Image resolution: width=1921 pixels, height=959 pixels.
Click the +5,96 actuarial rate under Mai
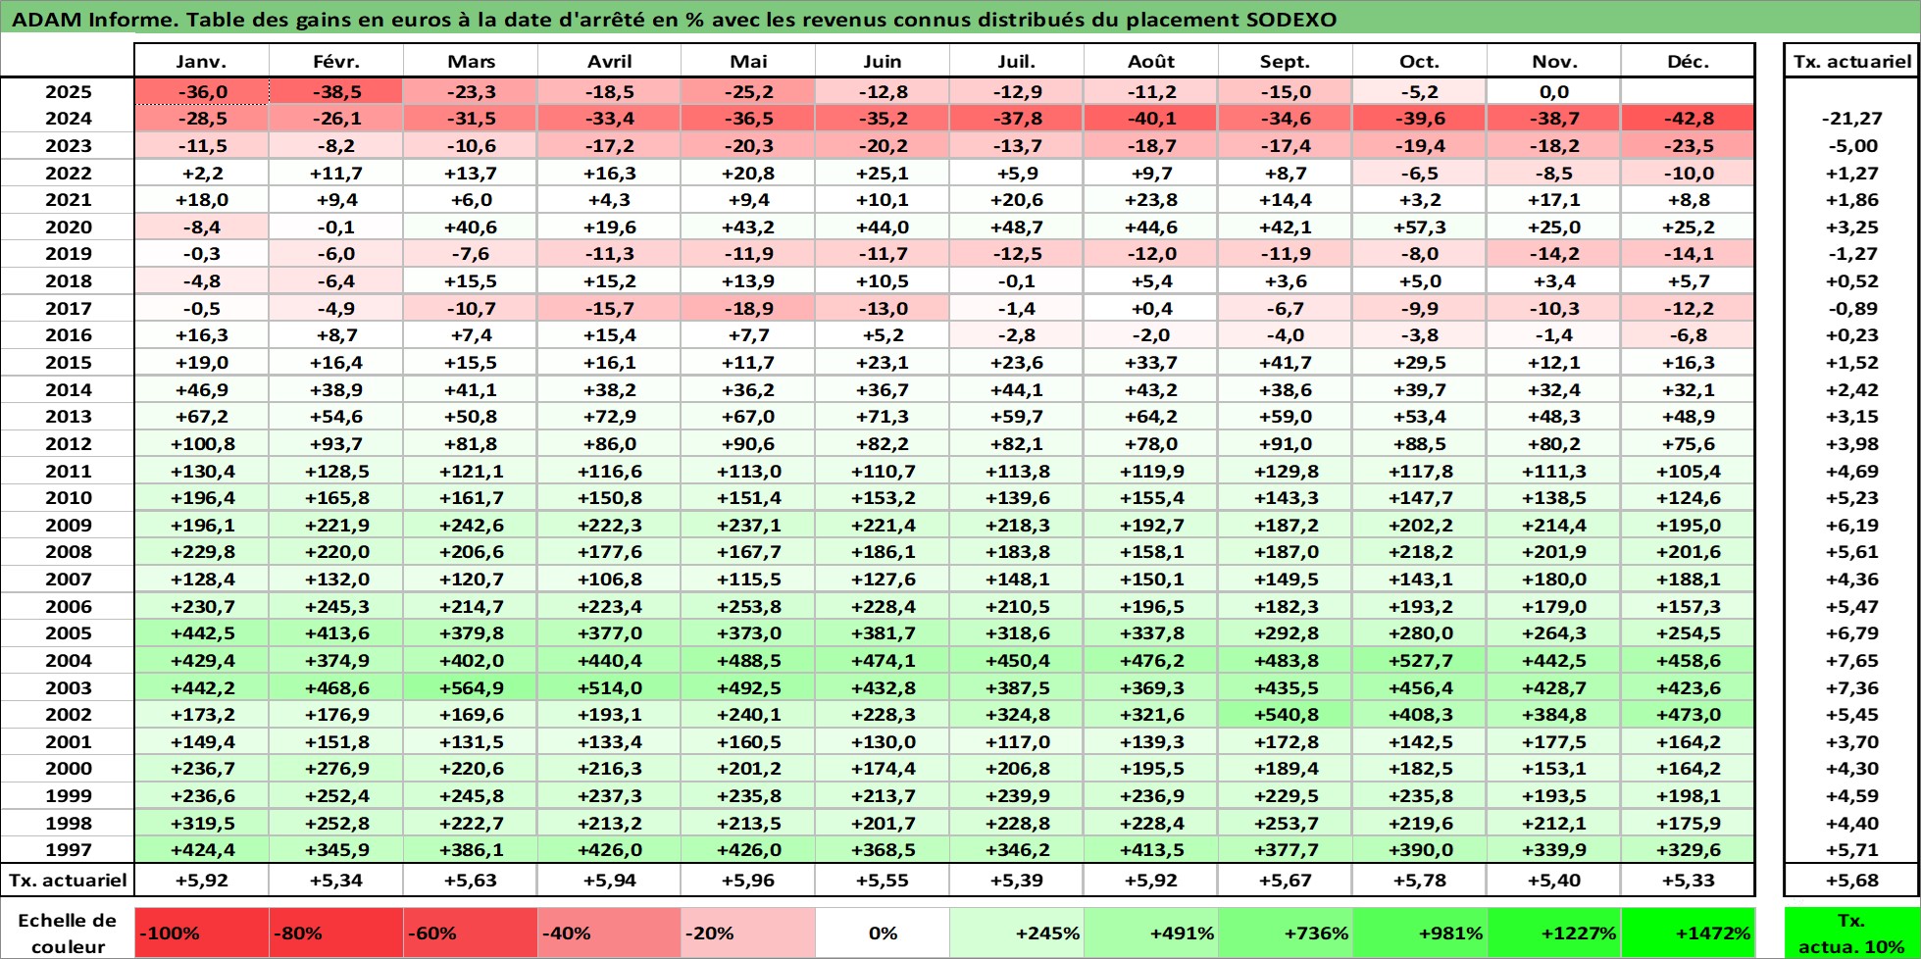pos(748,880)
